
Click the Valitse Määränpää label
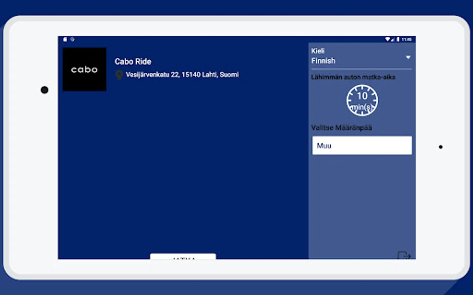tap(342, 128)
